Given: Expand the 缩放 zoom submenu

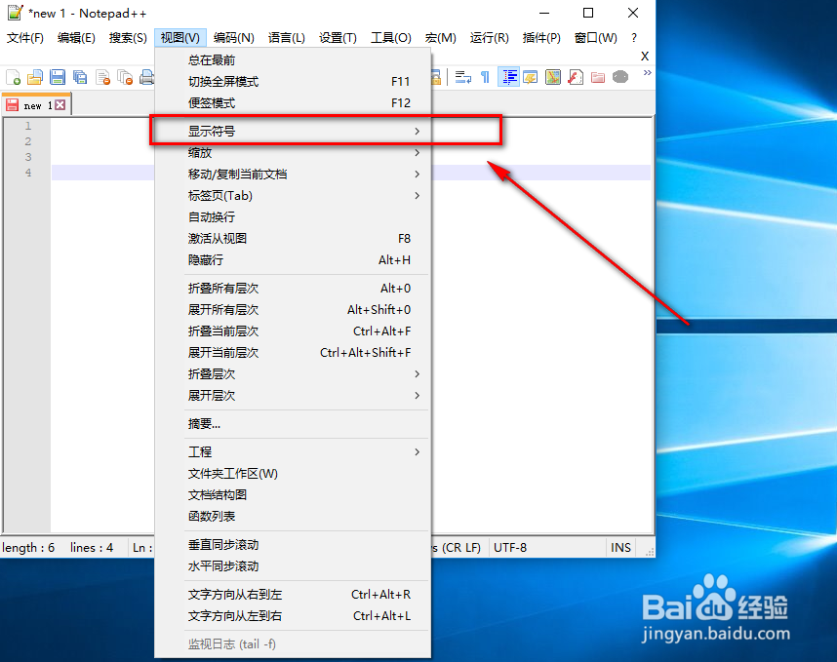Looking at the screenshot, I should pyautogui.click(x=293, y=152).
